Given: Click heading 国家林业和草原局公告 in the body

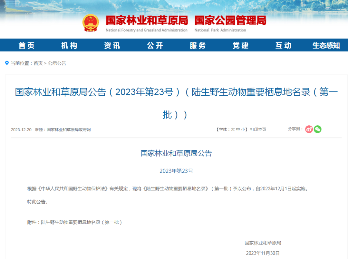Looking at the screenshot, I should 176,153.
